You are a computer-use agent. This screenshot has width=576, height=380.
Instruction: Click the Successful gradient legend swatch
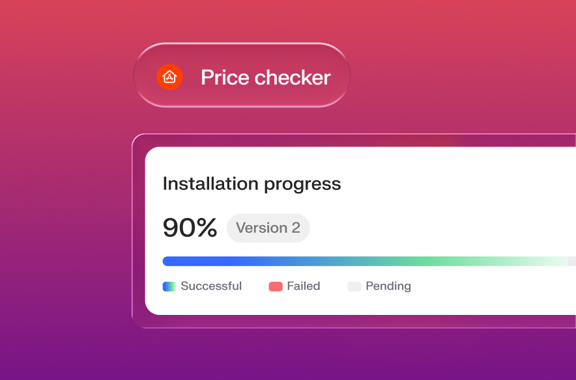coord(169,286)
